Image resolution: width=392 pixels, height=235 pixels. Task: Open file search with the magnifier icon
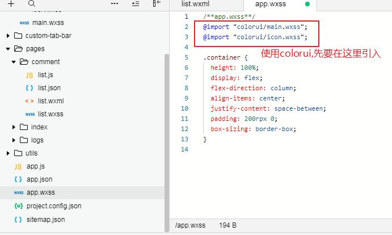(32, 3)
